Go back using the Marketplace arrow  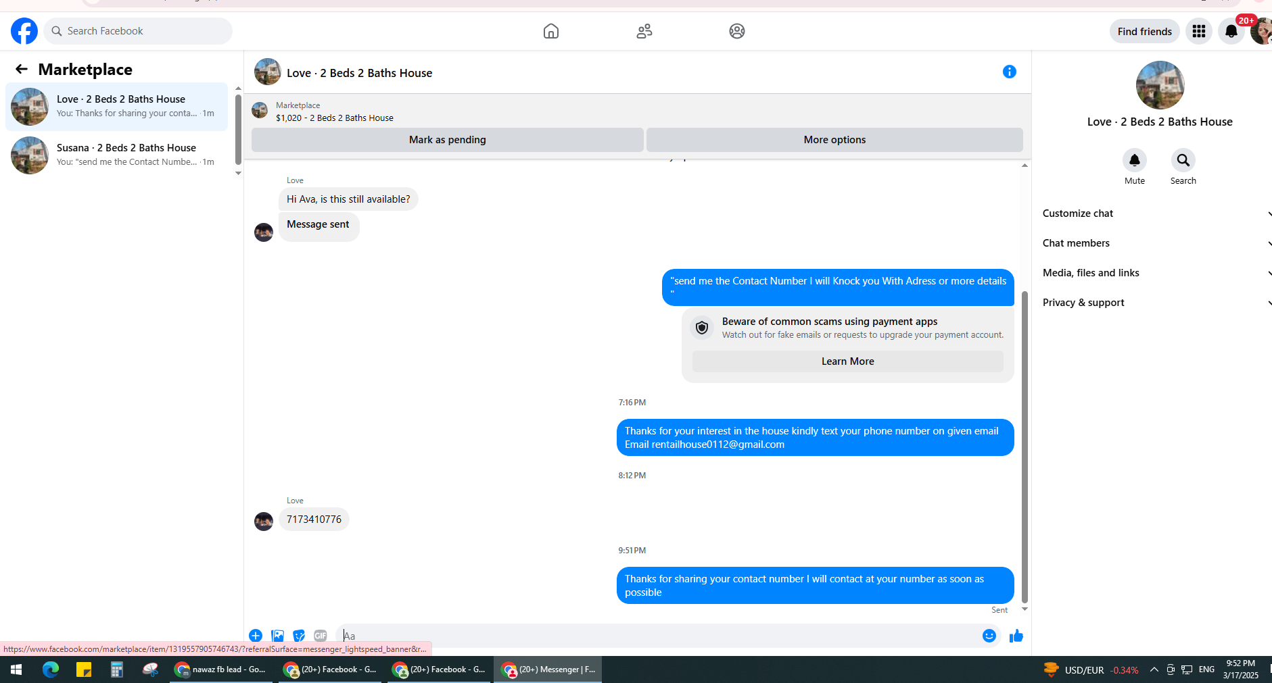click(22, 69)
